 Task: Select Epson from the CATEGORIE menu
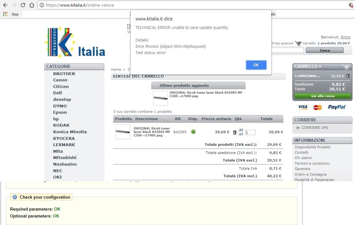60,112
